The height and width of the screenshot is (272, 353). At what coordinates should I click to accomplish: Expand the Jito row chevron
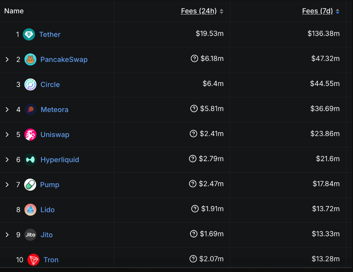(7, 235)
